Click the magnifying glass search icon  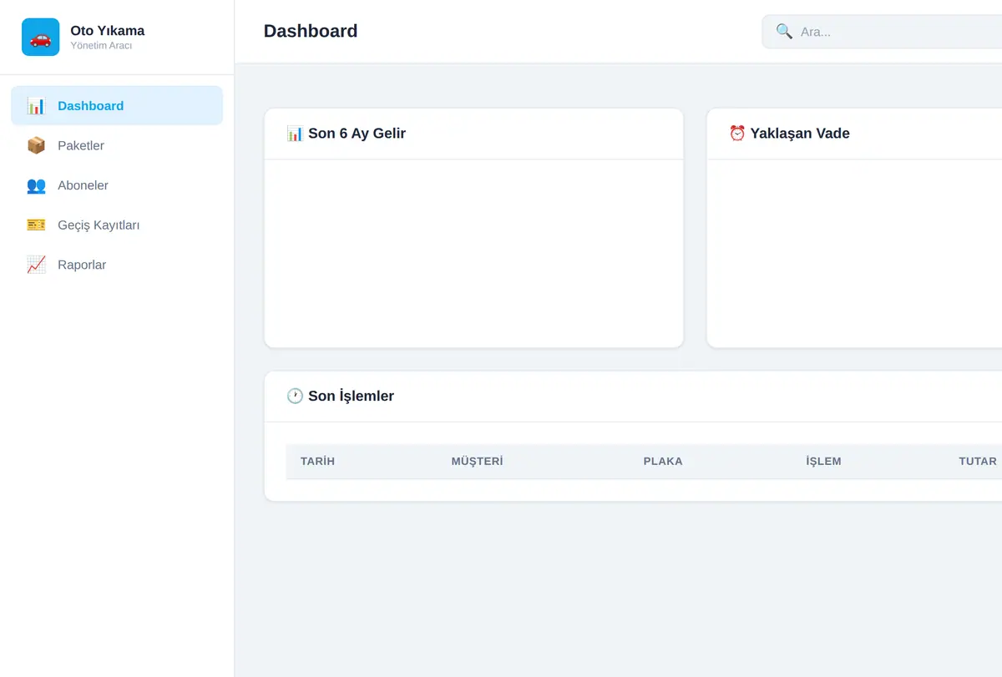[x=784, y=32]
